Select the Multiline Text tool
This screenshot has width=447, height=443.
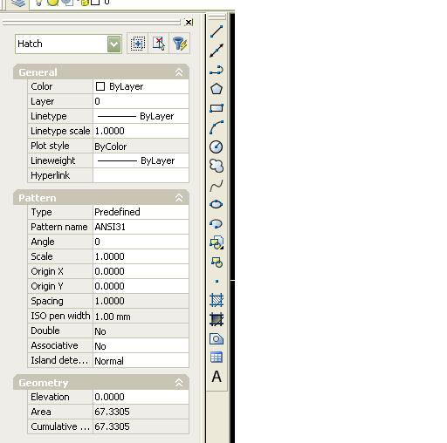pyautogui.click(x=217, y=377)
